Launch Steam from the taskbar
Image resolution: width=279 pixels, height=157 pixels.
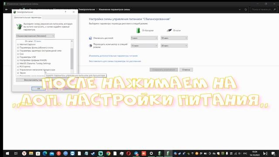[93, 154]
